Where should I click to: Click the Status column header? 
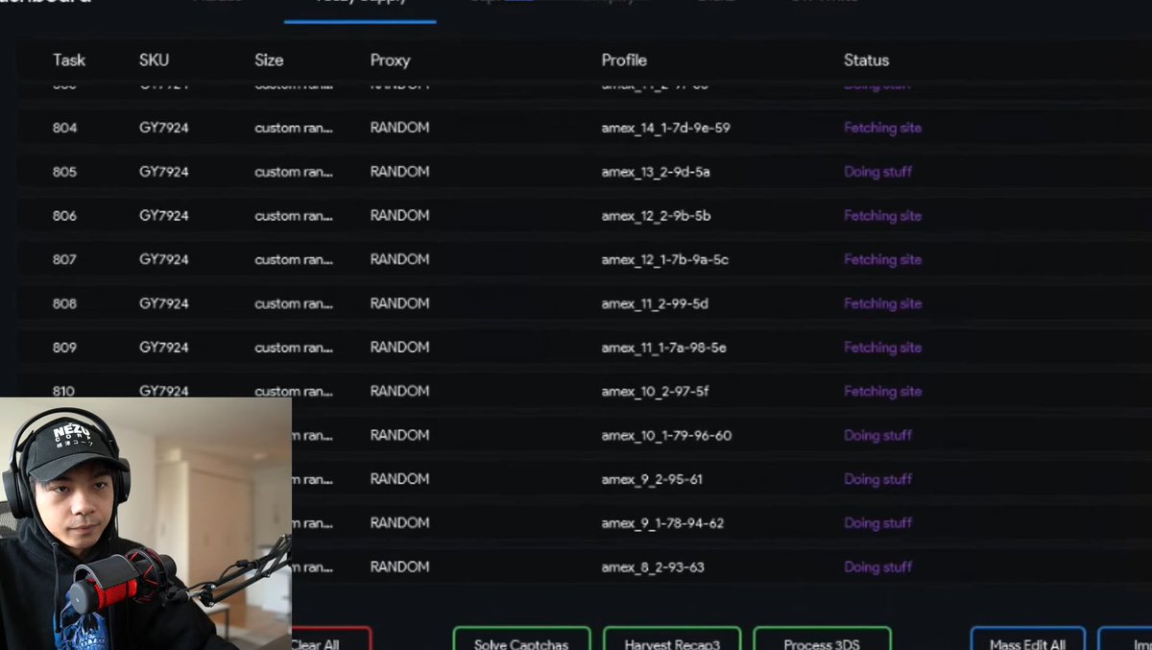point(866,60)
